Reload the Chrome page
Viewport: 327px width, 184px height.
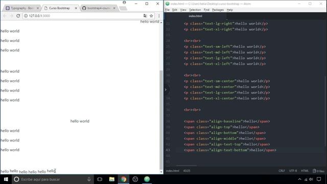click(x=18, y=16)
